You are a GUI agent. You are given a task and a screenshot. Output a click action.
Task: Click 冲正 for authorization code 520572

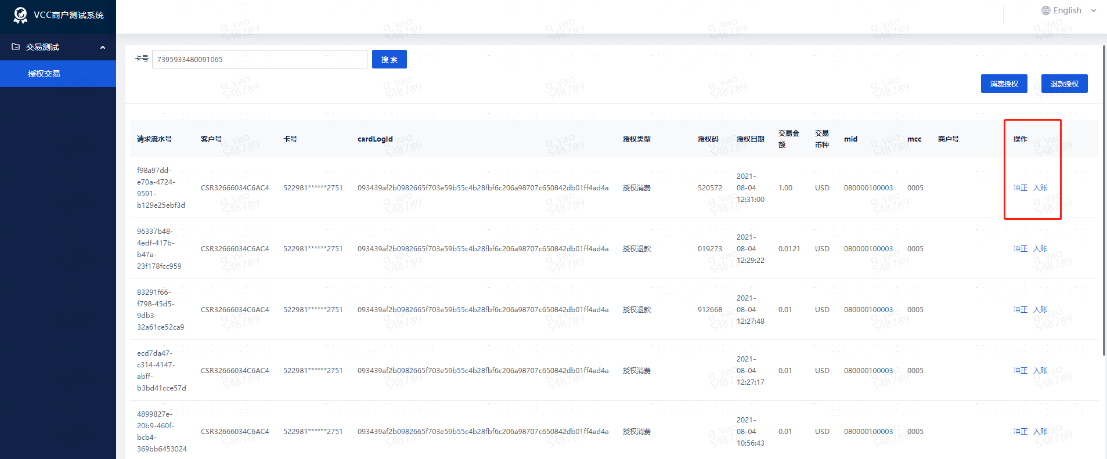1020,188
